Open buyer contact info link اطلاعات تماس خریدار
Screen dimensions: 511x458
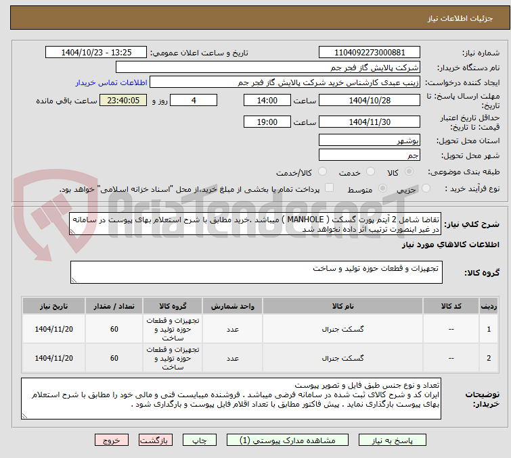pyautogui.click(x=112, y=82)
